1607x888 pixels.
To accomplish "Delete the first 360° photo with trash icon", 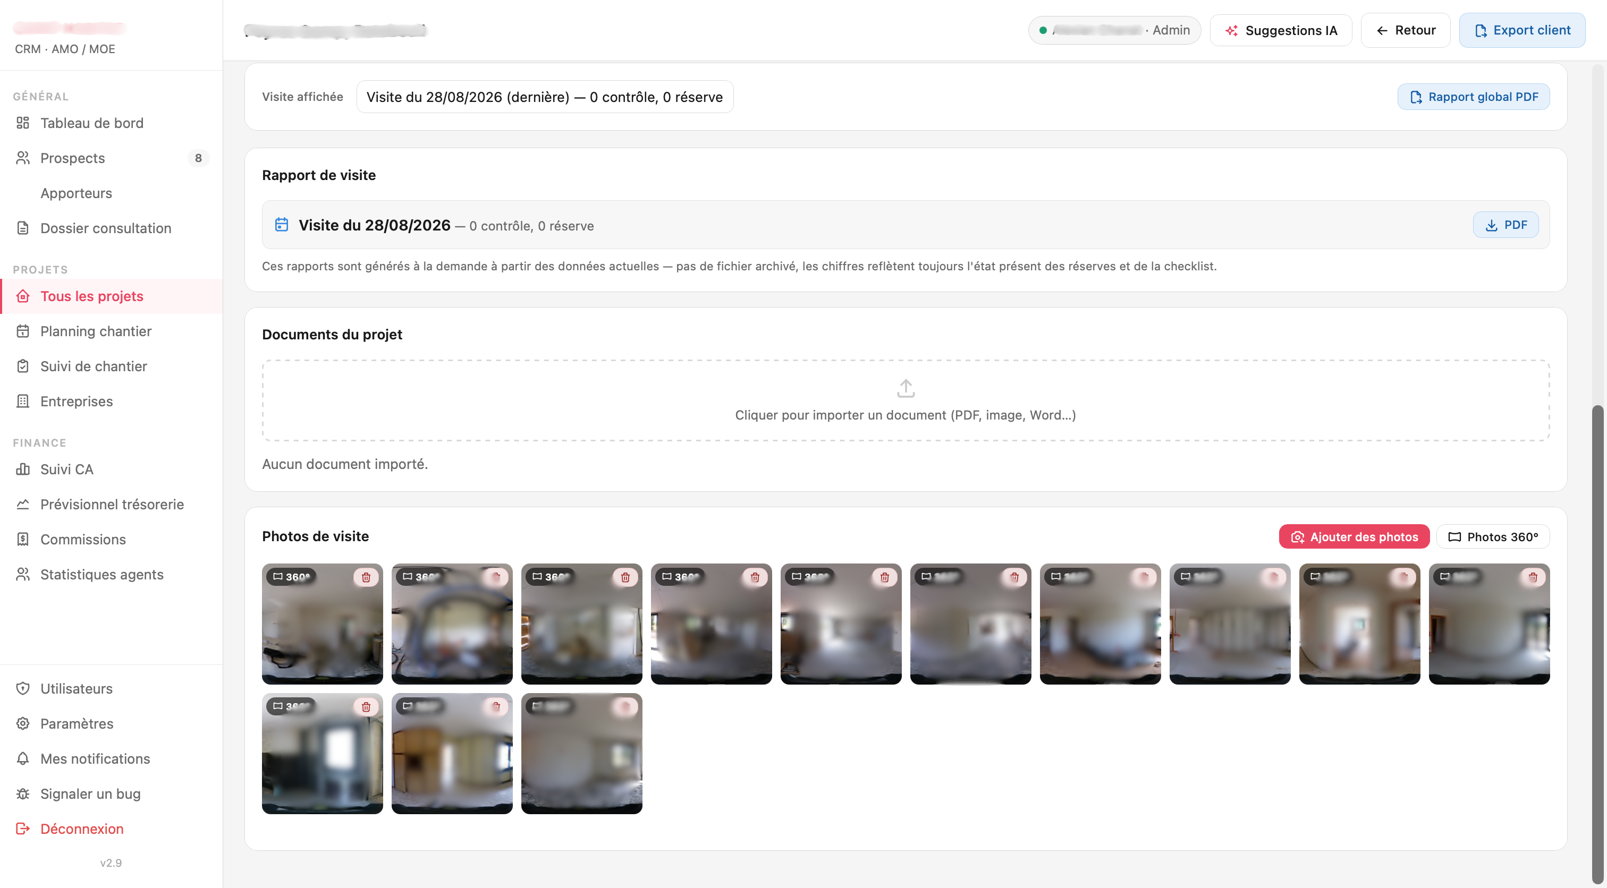I will point(366,577).
